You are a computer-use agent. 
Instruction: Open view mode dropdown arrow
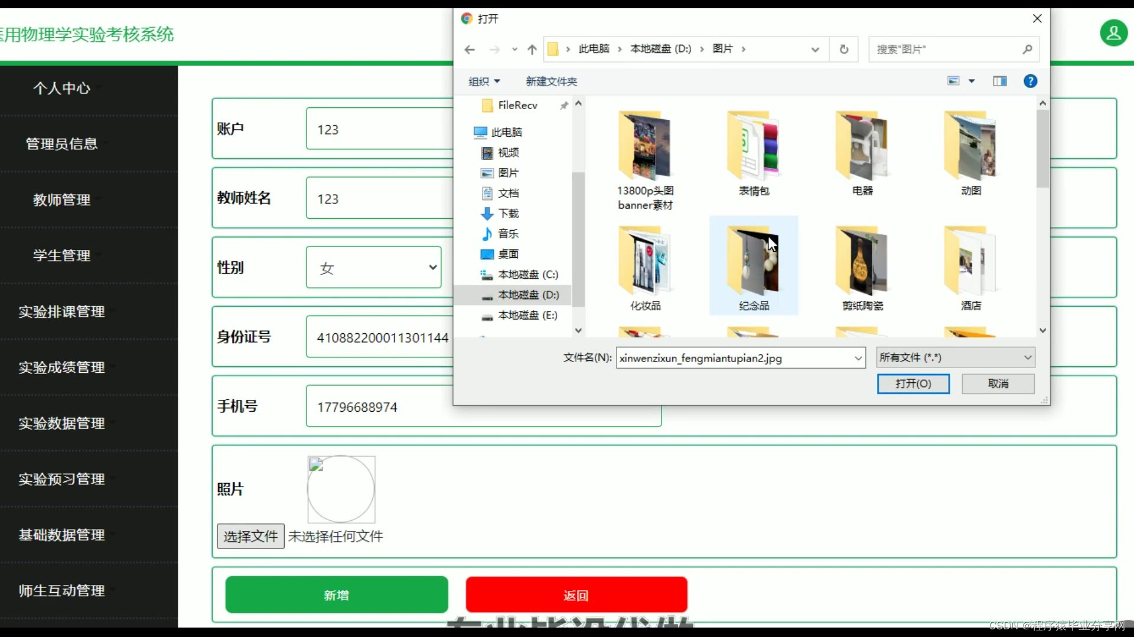(972, 81)
